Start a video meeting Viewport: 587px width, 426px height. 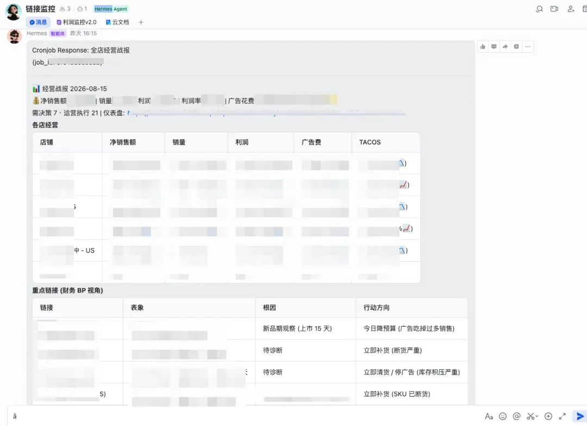554,9
